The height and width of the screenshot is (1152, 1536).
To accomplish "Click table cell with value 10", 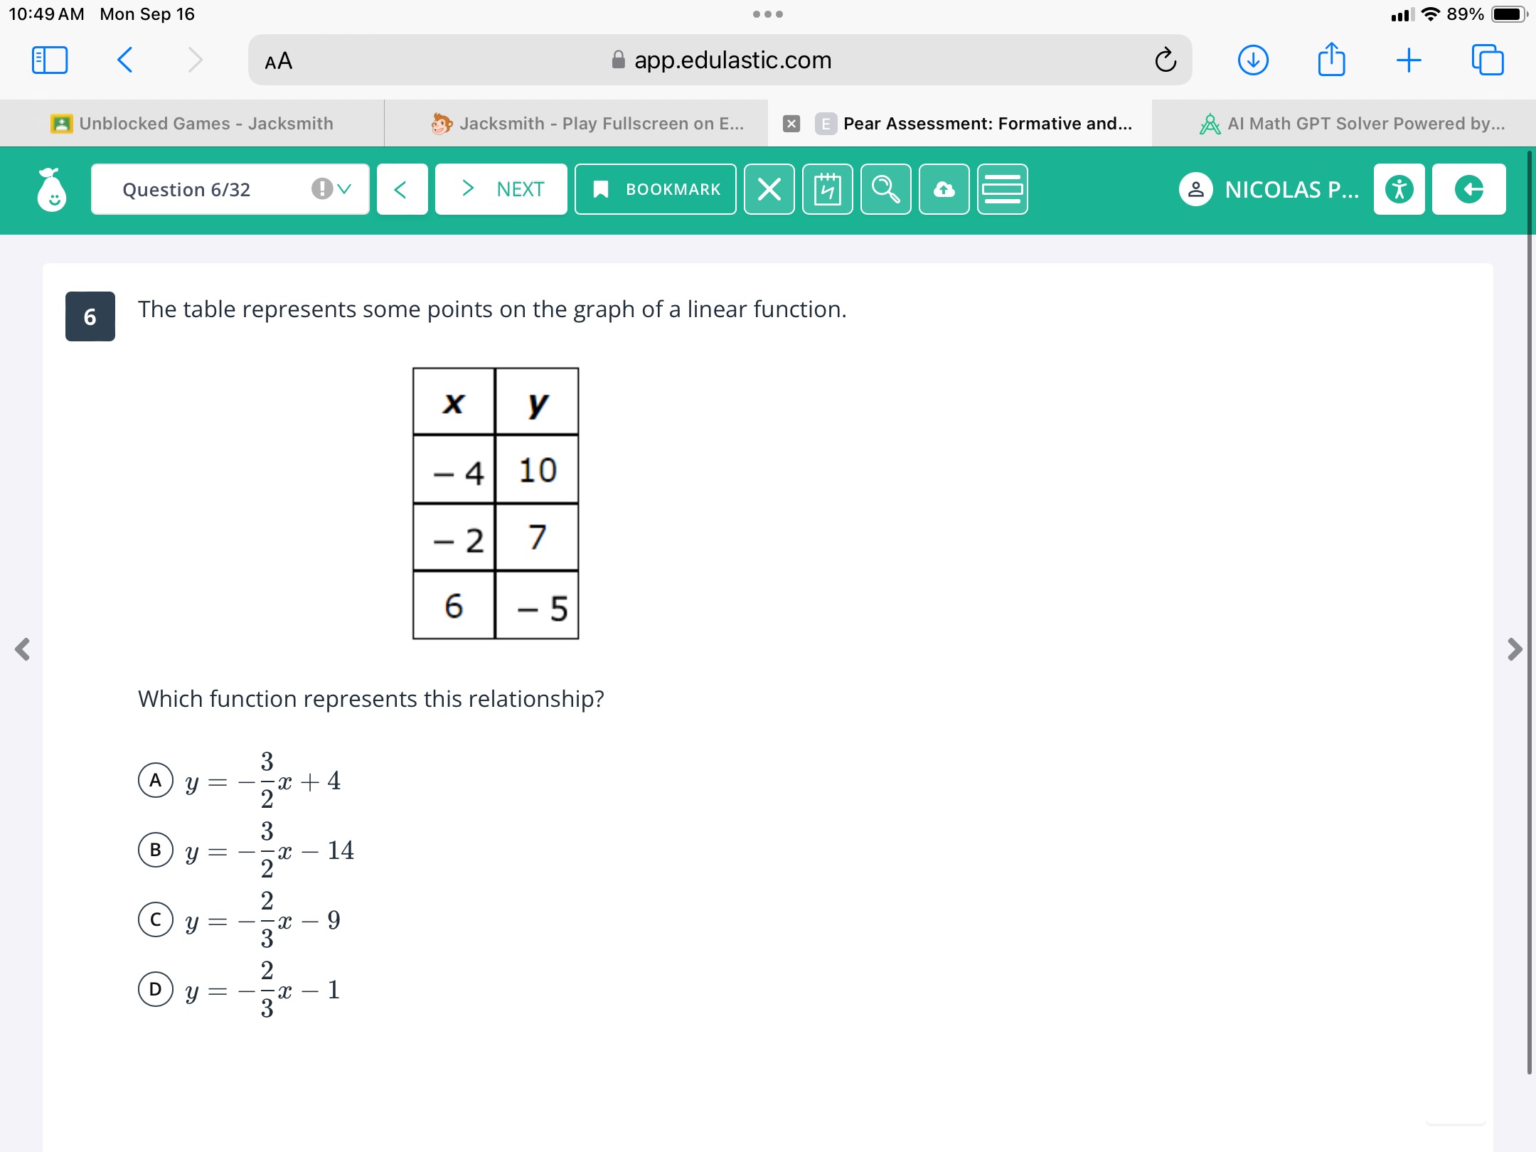I will [537, 469].
